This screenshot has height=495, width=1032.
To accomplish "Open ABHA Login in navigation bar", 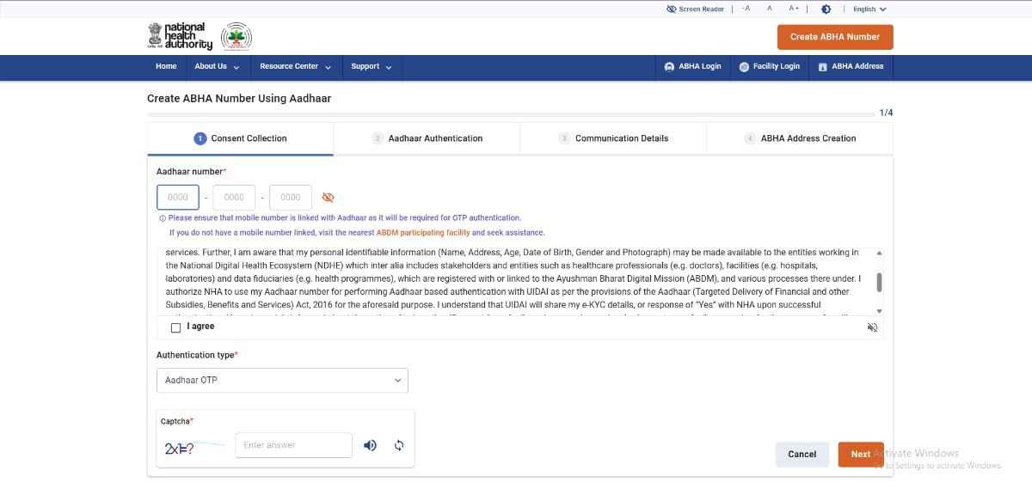I will tap(692, 66).
